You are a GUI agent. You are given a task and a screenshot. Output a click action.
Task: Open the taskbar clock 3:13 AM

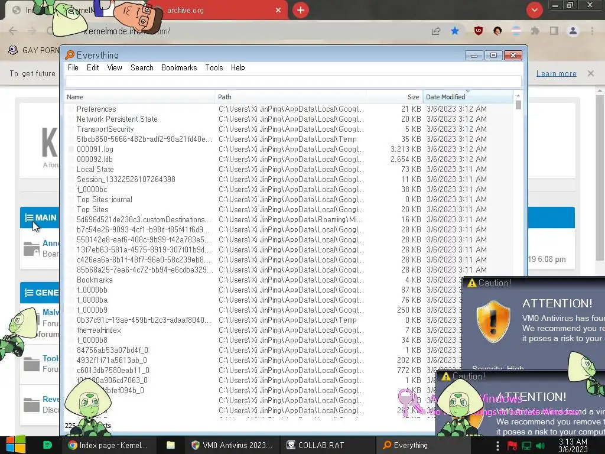click(x=573, y=445)
